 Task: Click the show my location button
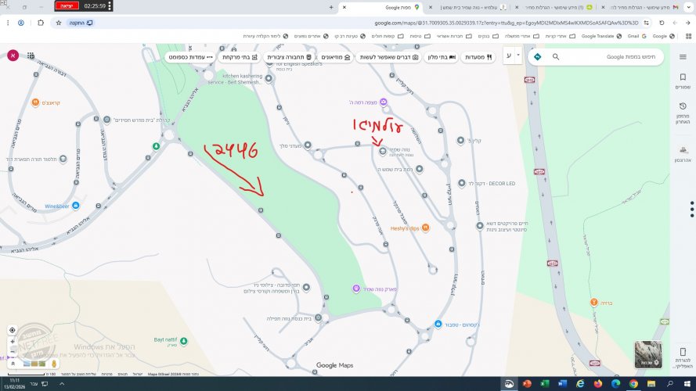(12, 330)
